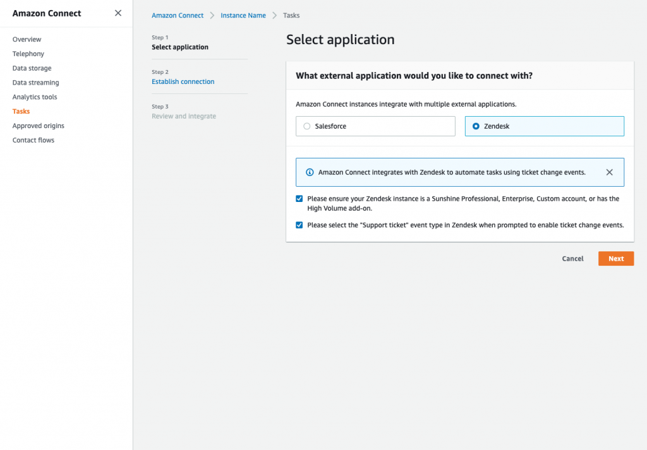Open the Approved origins section
647x450 pixels.
pyautogui.click(x=38, y=126)
